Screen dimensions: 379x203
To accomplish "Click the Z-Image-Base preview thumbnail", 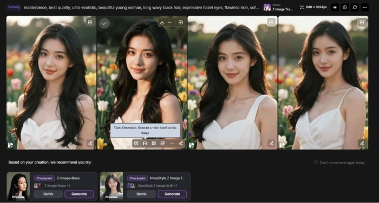I will (18, 186).
